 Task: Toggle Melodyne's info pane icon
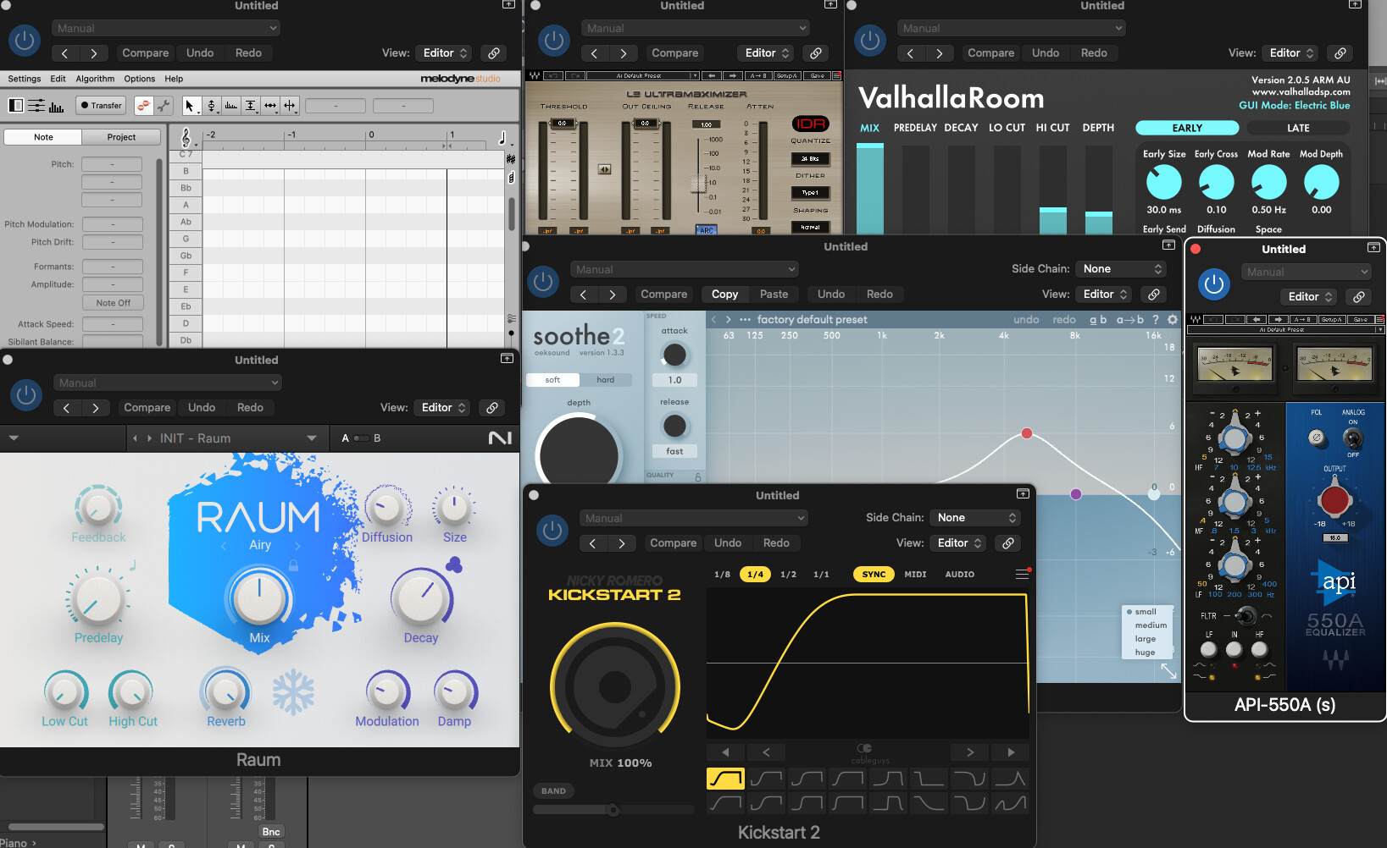16,106
